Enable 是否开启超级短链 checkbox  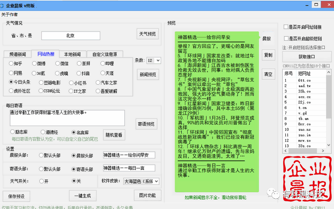286,39
